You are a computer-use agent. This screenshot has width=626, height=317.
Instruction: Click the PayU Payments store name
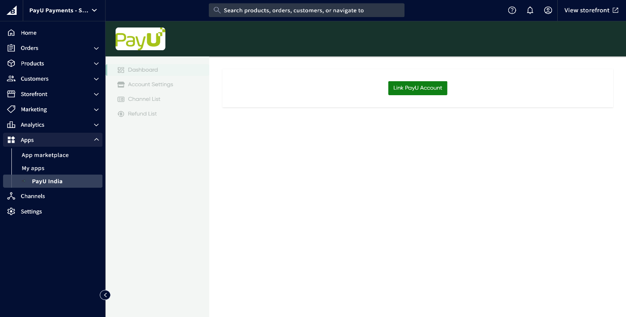point(59,10)
